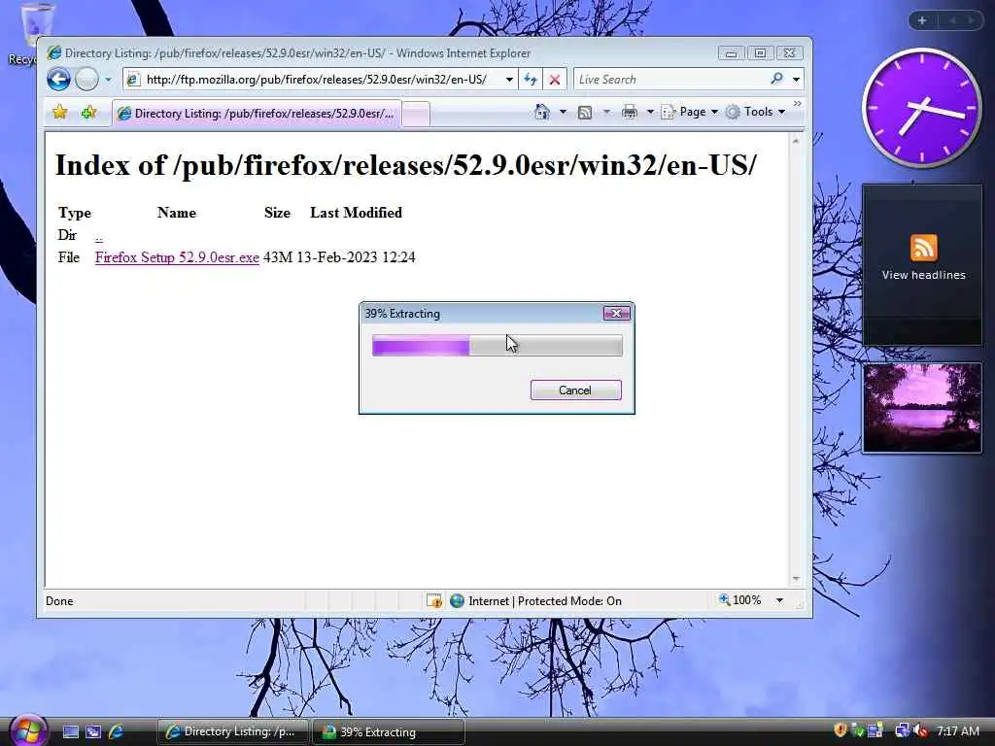Click the Internet zone globe icon
Viewport: 995px width, 746px height.
(457, 600)
